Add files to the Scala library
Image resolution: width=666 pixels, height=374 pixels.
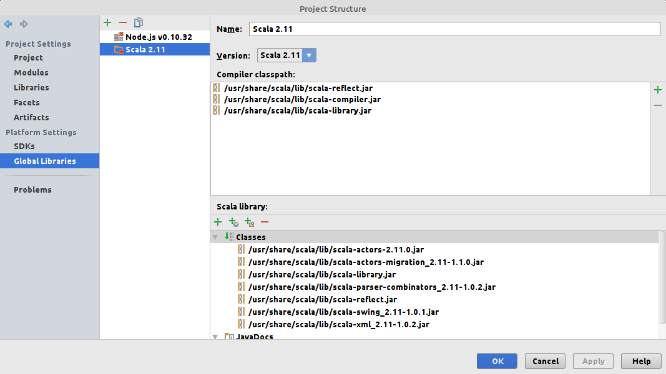click(218, 222)
